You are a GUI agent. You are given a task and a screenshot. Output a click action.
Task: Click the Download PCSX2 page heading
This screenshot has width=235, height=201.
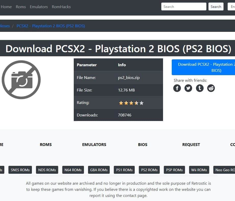coord(118,49)
